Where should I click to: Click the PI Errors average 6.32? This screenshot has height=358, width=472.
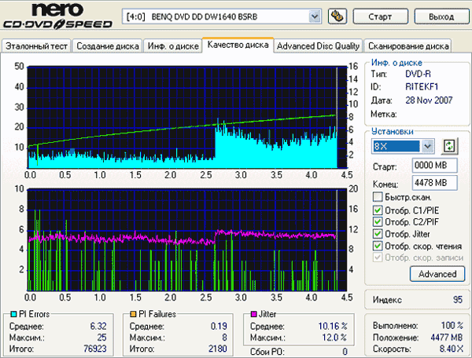click(x=98, y=326)
